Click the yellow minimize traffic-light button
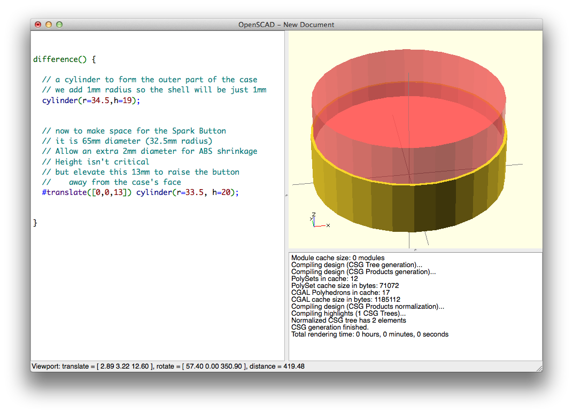 point(48,25)
